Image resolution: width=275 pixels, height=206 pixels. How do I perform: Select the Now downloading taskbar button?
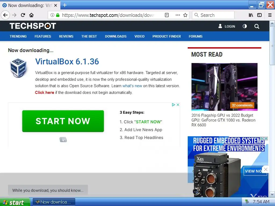[54, 202]
